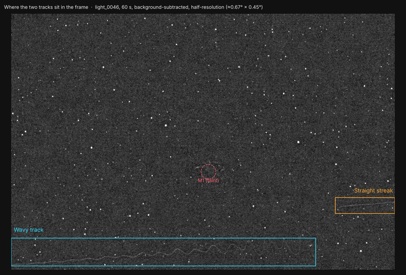Click the "Straight streak" label text

point(373,190)
